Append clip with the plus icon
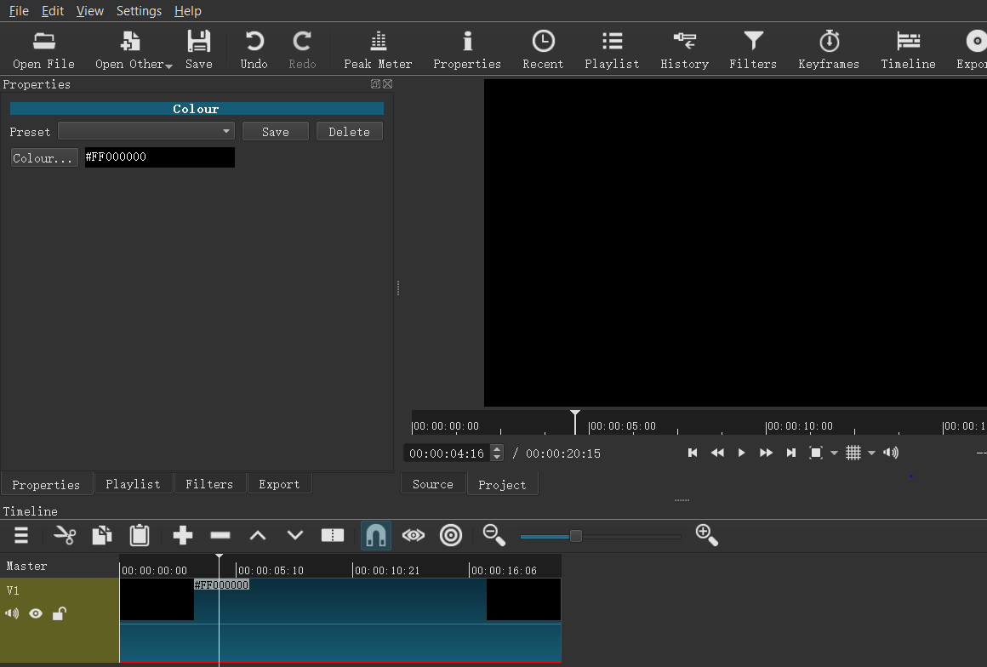The height and width of the screenshot is (667, 987). pos(183,535)
